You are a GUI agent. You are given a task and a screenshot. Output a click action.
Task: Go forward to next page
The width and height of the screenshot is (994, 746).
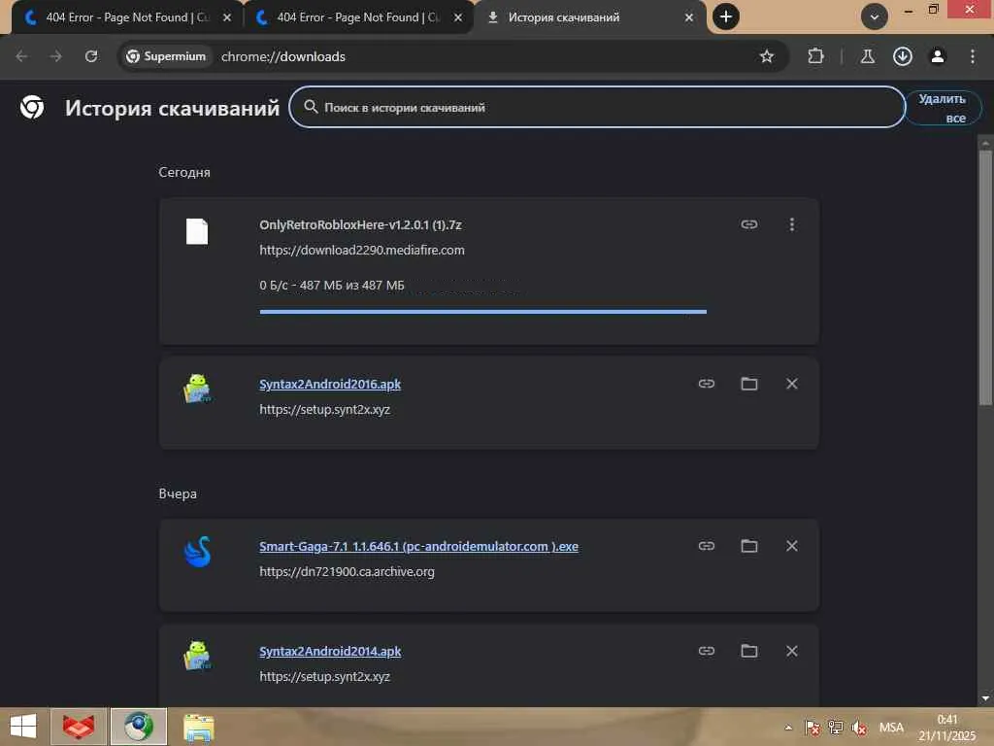pos(56,56)
